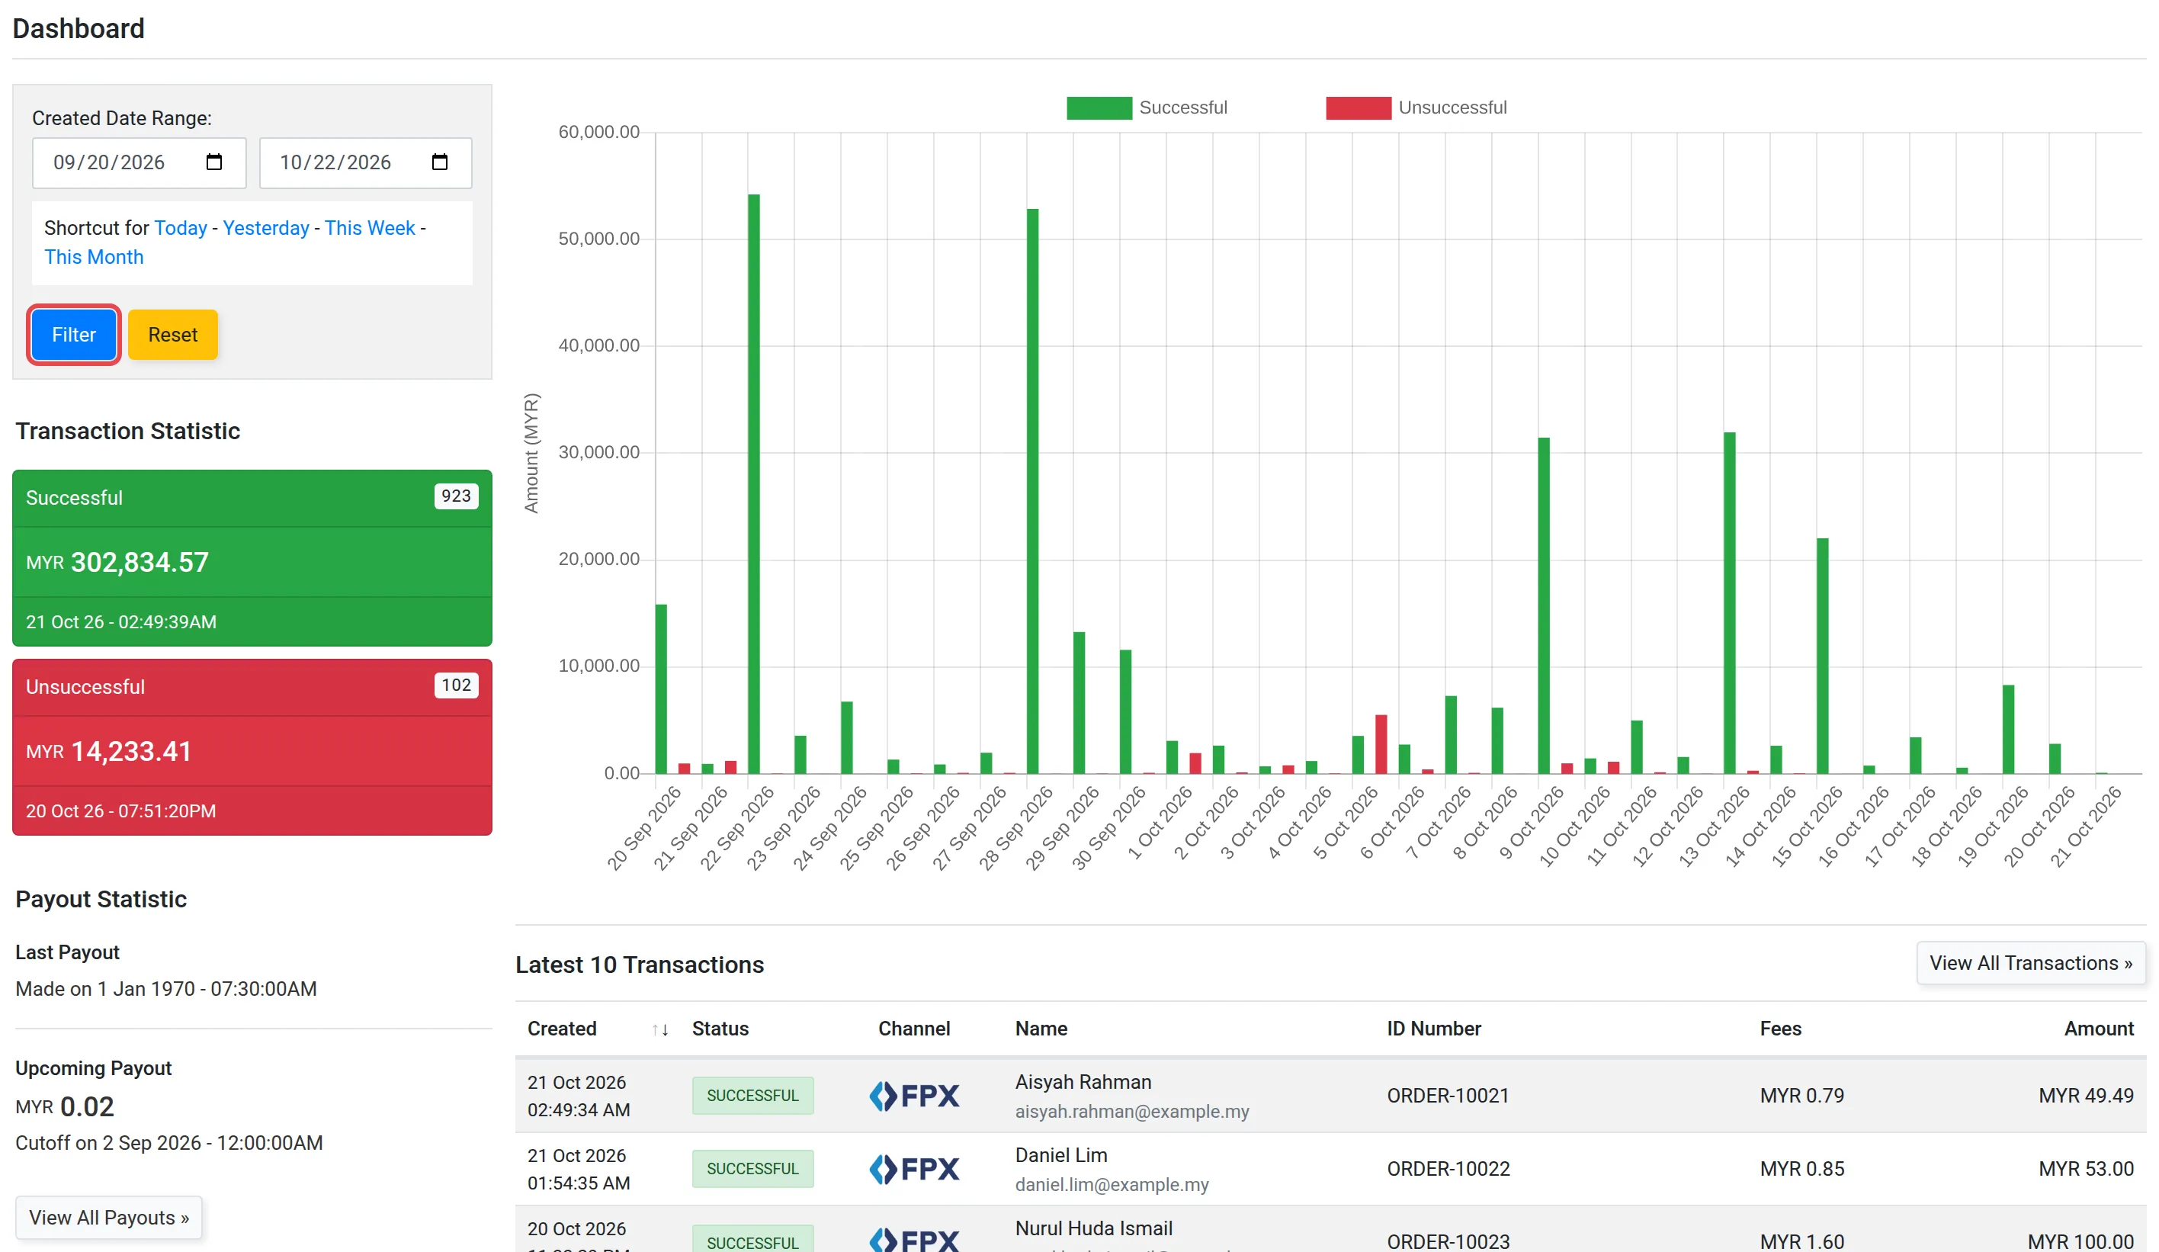The height and width of the screenshot is (1252, 2159).
Task: Click the ID Number column header
Action: pyautogui.click(x=1434, y=1029)
